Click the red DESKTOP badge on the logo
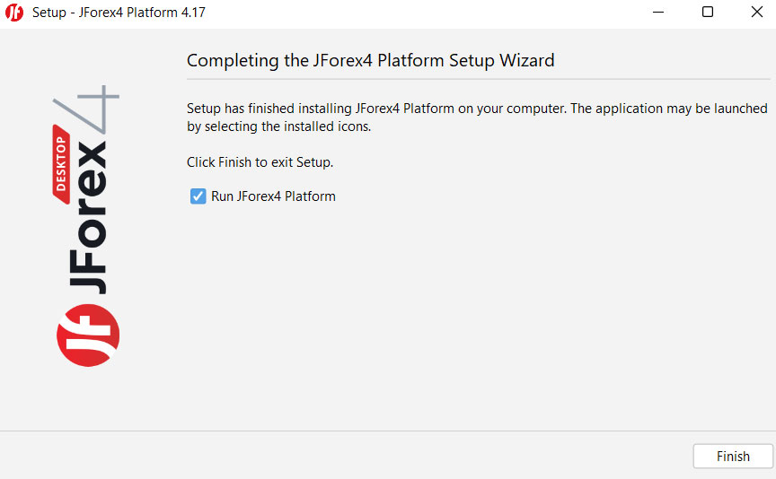 click(x=63, y=170)
